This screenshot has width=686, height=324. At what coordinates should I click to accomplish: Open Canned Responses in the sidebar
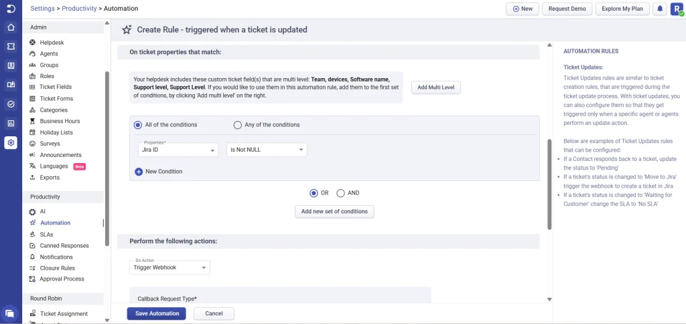pyautogui.click(x=64, y=246)
